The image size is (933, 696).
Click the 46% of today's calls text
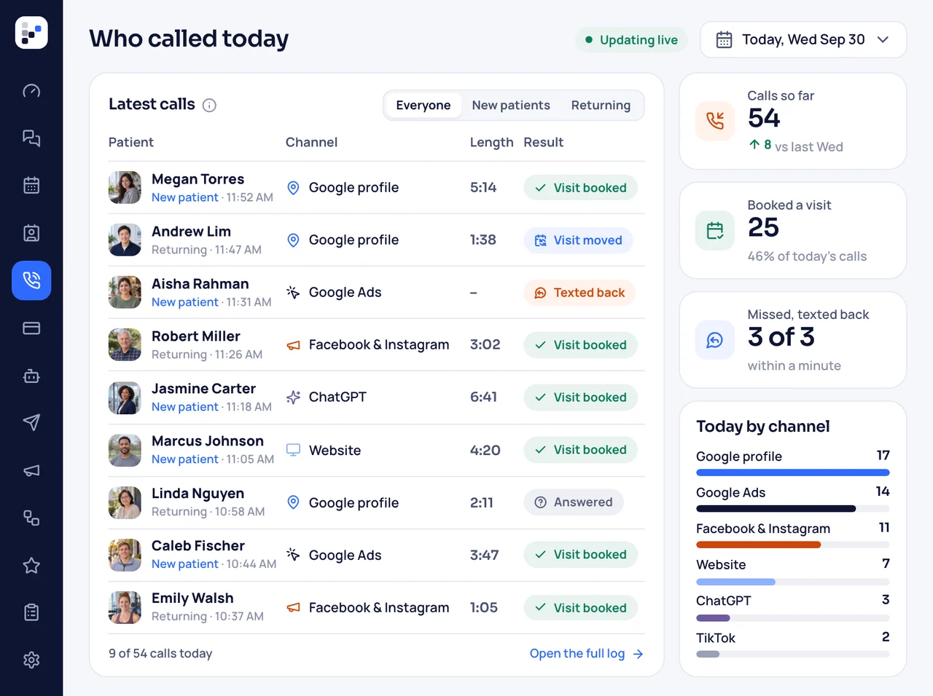tap(807, 257)
